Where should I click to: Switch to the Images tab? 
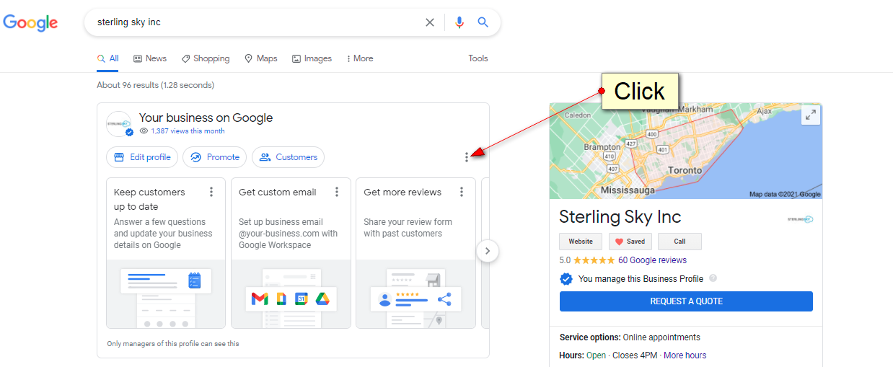(x=312, y=58)
